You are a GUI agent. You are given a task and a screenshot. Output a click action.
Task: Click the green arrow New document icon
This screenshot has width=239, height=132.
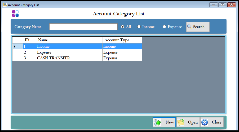click(157, 122)
